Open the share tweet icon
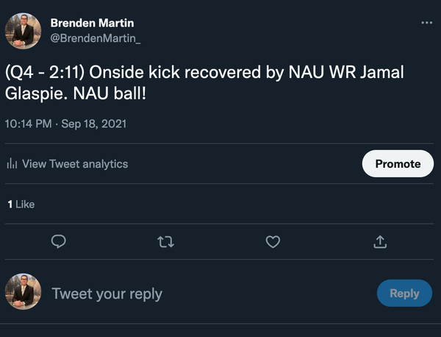Viewport: 441px width, 337px height. pos(380,241)
